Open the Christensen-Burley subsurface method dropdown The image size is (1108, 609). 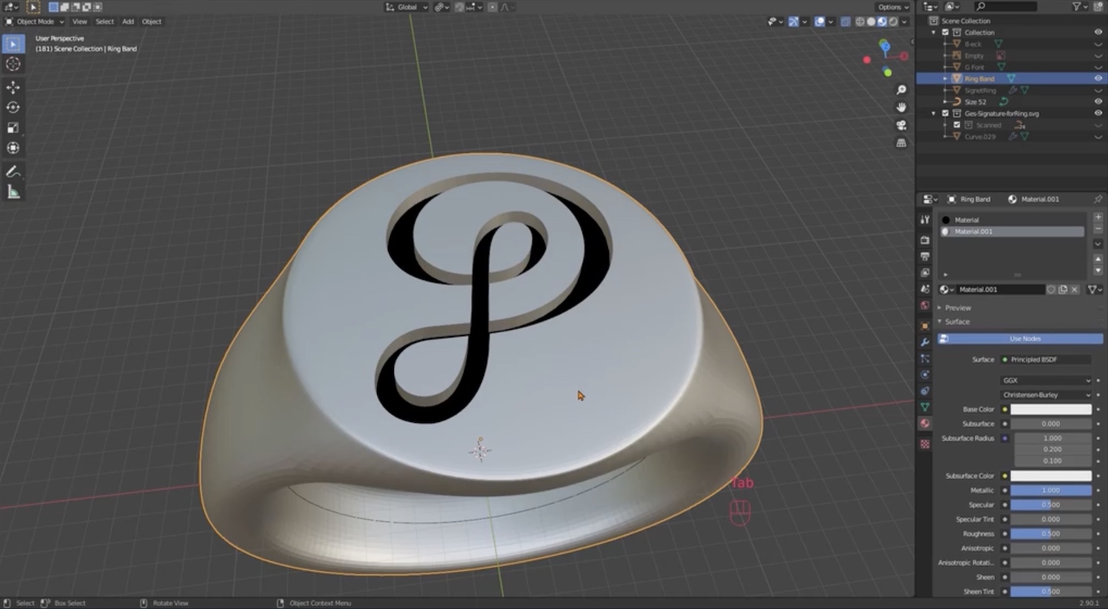(1046, 395)
